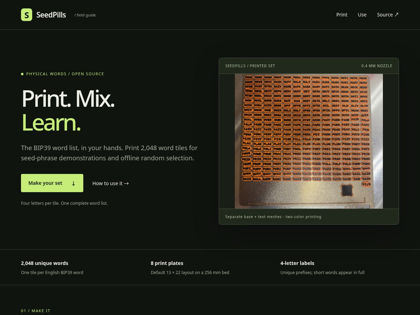
Task: Follow the How to use it link
Action: 111,183
